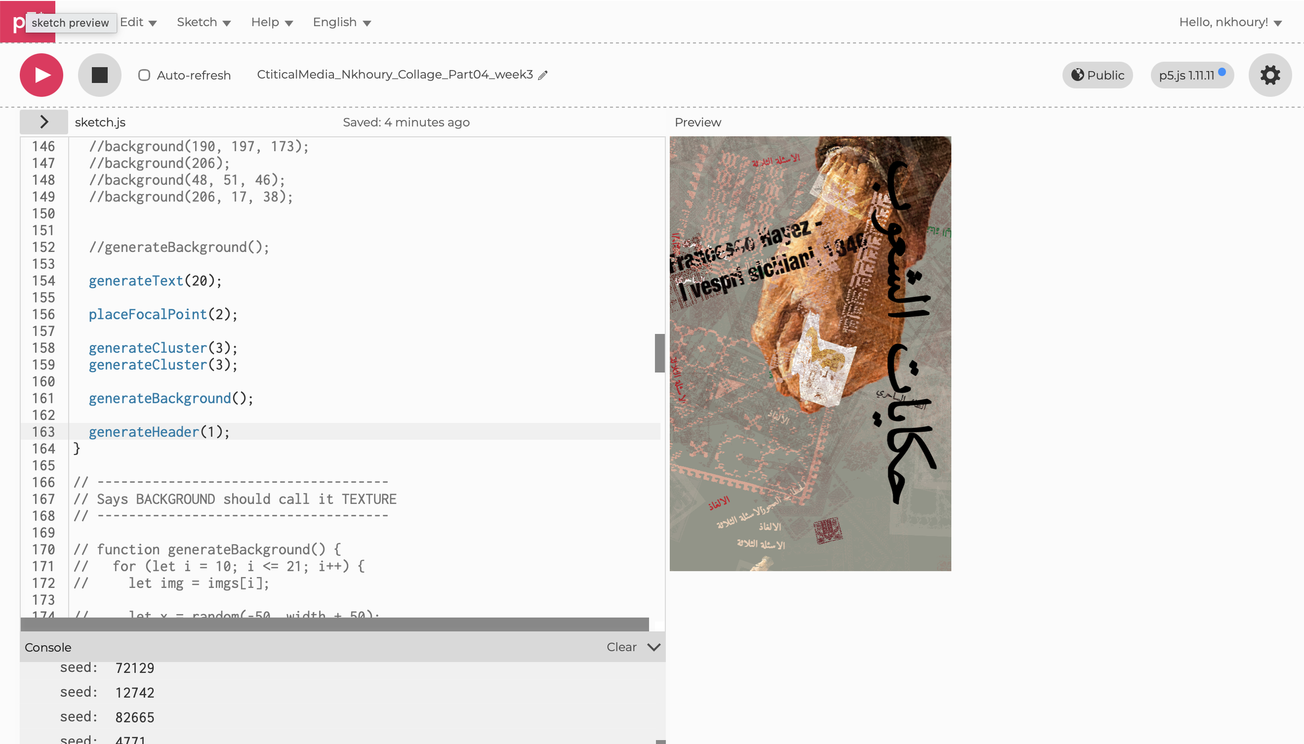Click the commented //generateBackground(); on line 152

179,247
